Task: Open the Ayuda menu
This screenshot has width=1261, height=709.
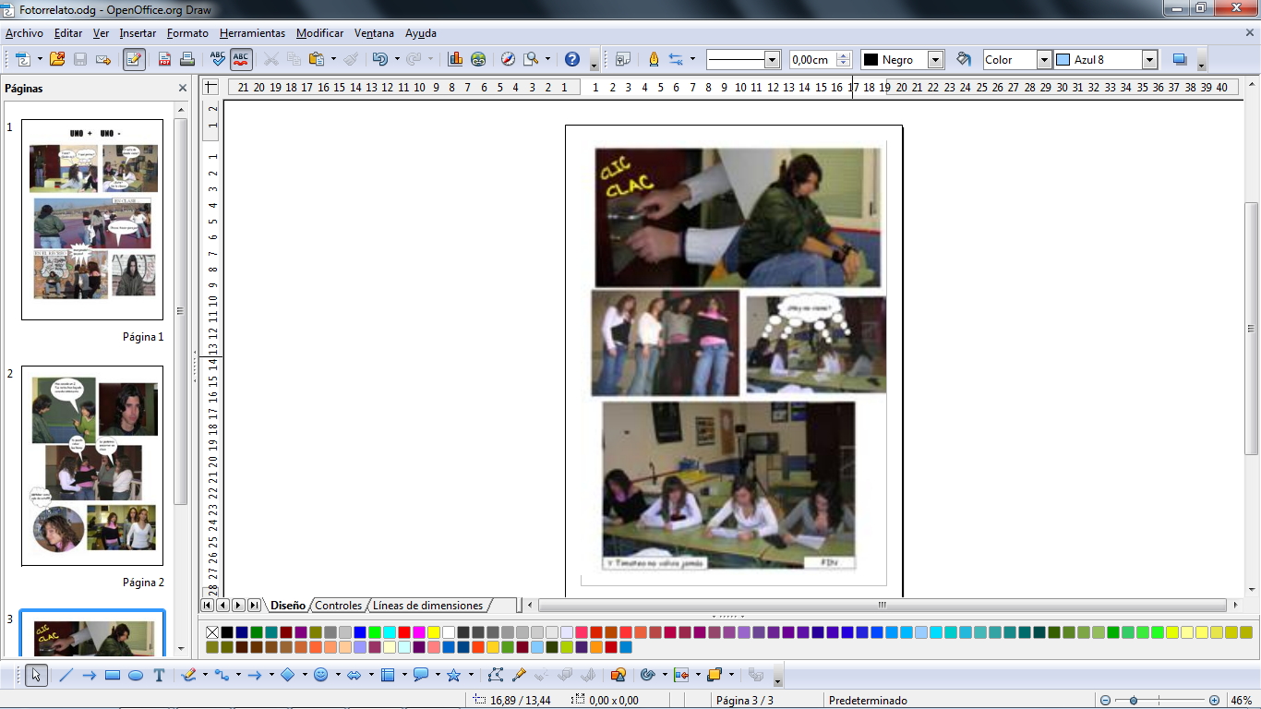Action: (421, 33)
